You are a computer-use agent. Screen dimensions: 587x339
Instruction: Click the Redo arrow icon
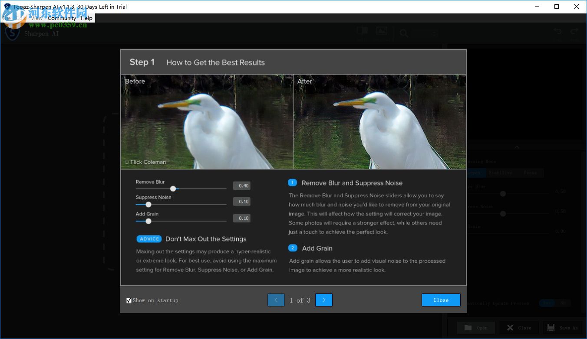coord(574,32)
